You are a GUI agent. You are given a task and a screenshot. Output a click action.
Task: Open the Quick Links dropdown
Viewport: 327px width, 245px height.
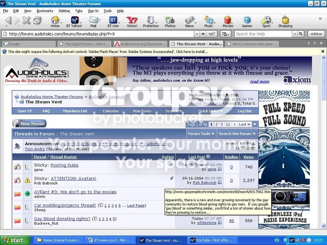210,111
